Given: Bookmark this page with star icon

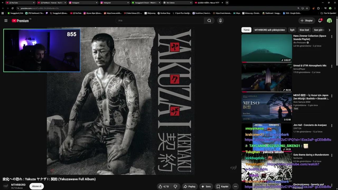Looking at the screenshot, I should [307, 8].
